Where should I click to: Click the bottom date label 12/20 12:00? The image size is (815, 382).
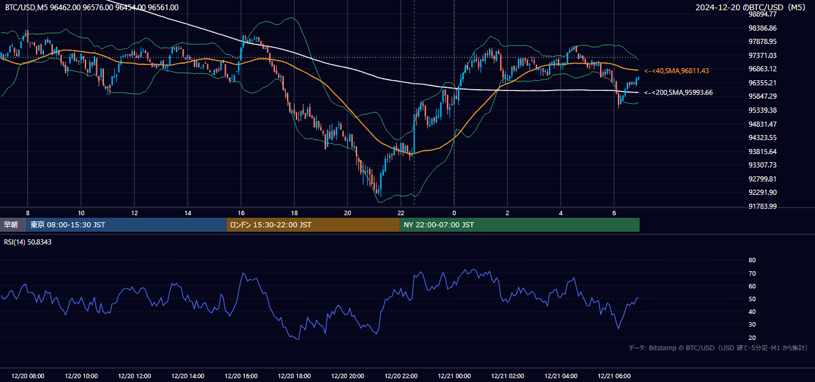pos(134,376)
